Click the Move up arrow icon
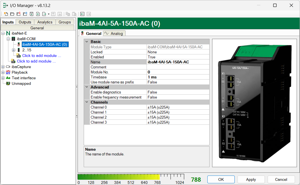 [x=53, y=14]
